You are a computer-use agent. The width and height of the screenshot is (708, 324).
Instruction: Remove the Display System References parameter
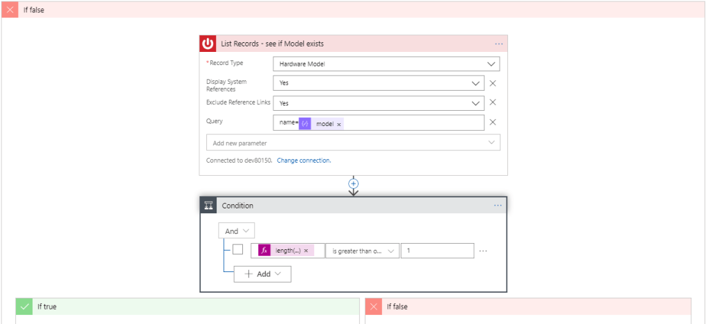pyautogui.click(x=493, y=83)
